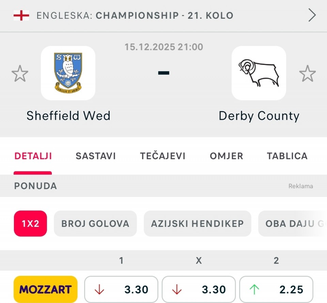Favorite Derby County with the star
This screenshot has width=327, height=303.
pyautogui.click(x=307, y=74)
